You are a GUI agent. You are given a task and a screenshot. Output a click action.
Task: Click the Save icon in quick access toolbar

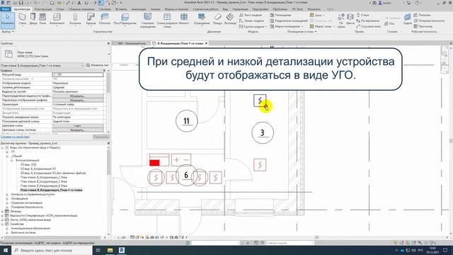tap(21, 3)
